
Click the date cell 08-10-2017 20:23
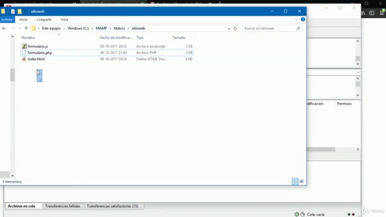pyautogui.click(x=113, y=59)
